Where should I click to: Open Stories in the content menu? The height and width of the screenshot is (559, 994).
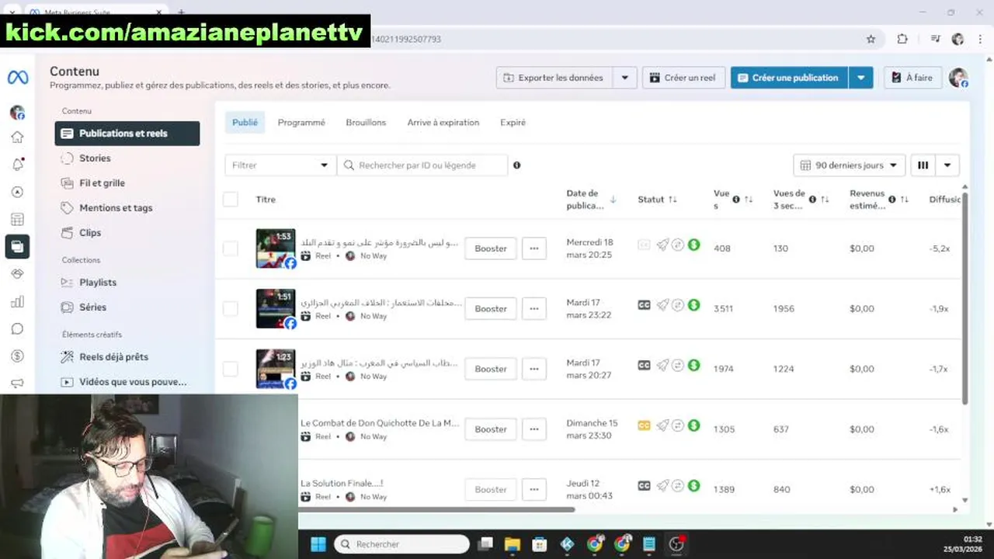pyautogui.click(x=127, y=158)
